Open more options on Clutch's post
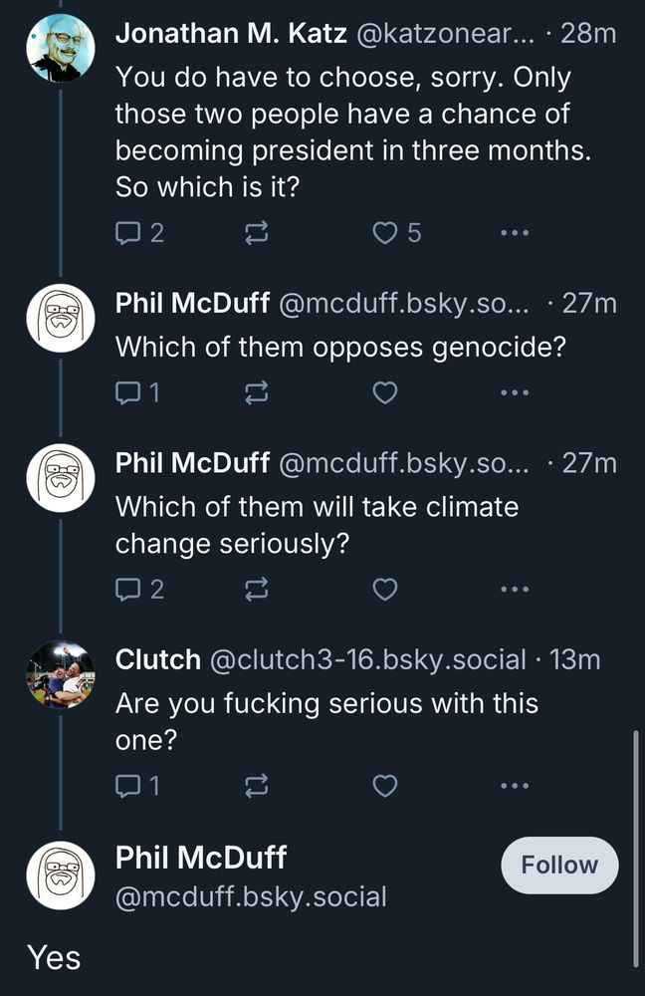The width and height of the screenshot is (645, 996). tap(514, 784)
